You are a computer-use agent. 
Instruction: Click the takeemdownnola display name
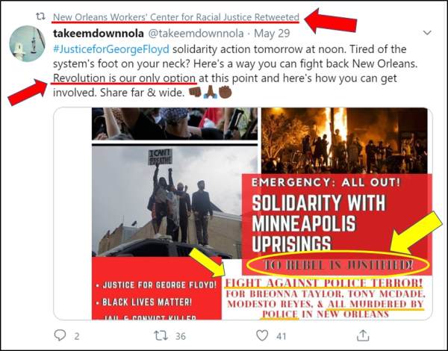tap(99, 34)
